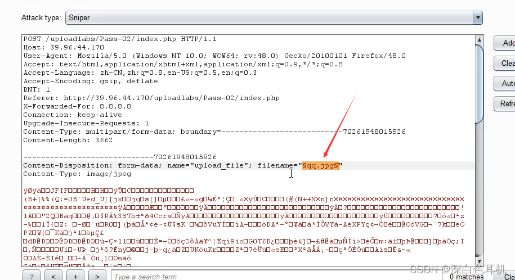Screen dimensions: 515x280
Task: Click the Content-Type: image/jpeg line
Action: pos(77,174)
